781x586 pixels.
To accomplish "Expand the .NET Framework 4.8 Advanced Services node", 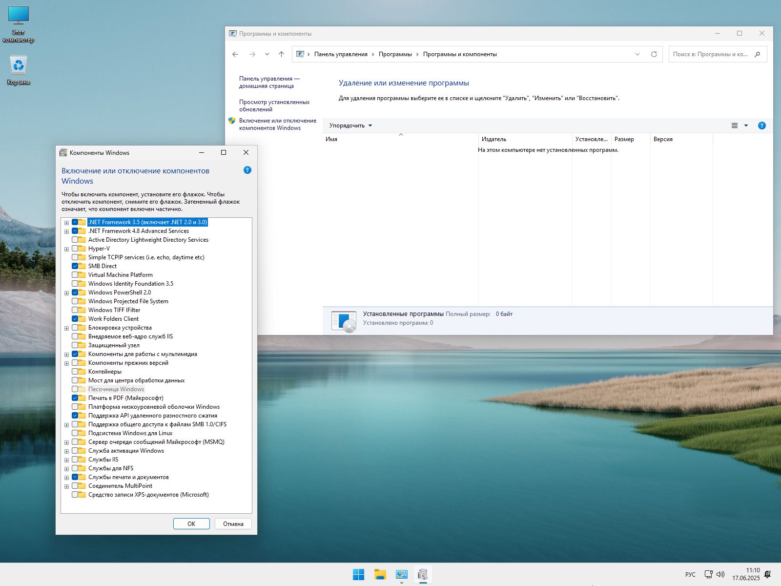I will [x=67, y=231].
